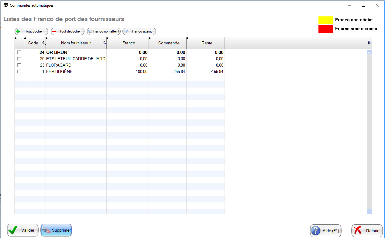Tick the checkbox for OR BRUN
The height and width of the screenshot is (238, 385).
19,52
